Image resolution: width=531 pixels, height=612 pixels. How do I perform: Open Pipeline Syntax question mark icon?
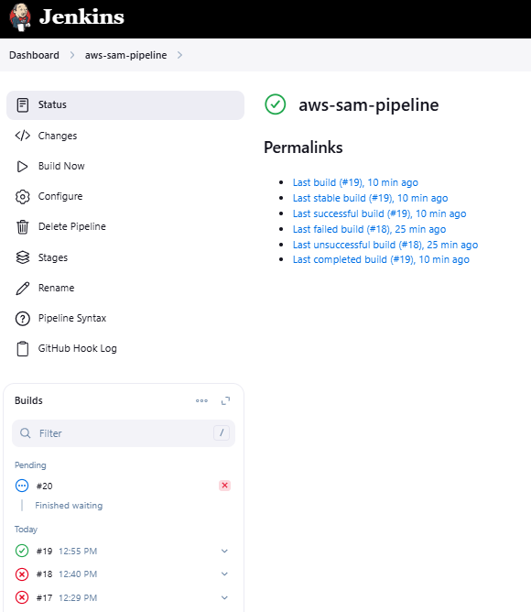[x=22, y=319]
